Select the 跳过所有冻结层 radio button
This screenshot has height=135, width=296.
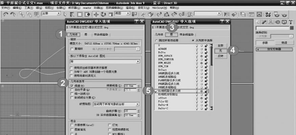156,40
